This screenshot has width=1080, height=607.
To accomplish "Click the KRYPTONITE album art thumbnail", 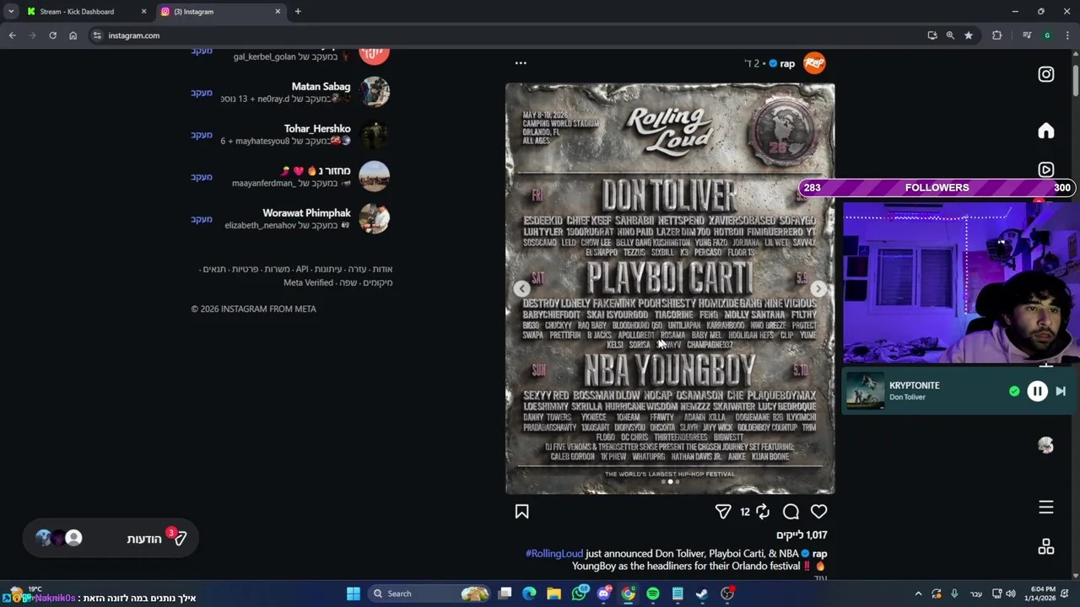I will pyautogui.click(x=865, y=391).
